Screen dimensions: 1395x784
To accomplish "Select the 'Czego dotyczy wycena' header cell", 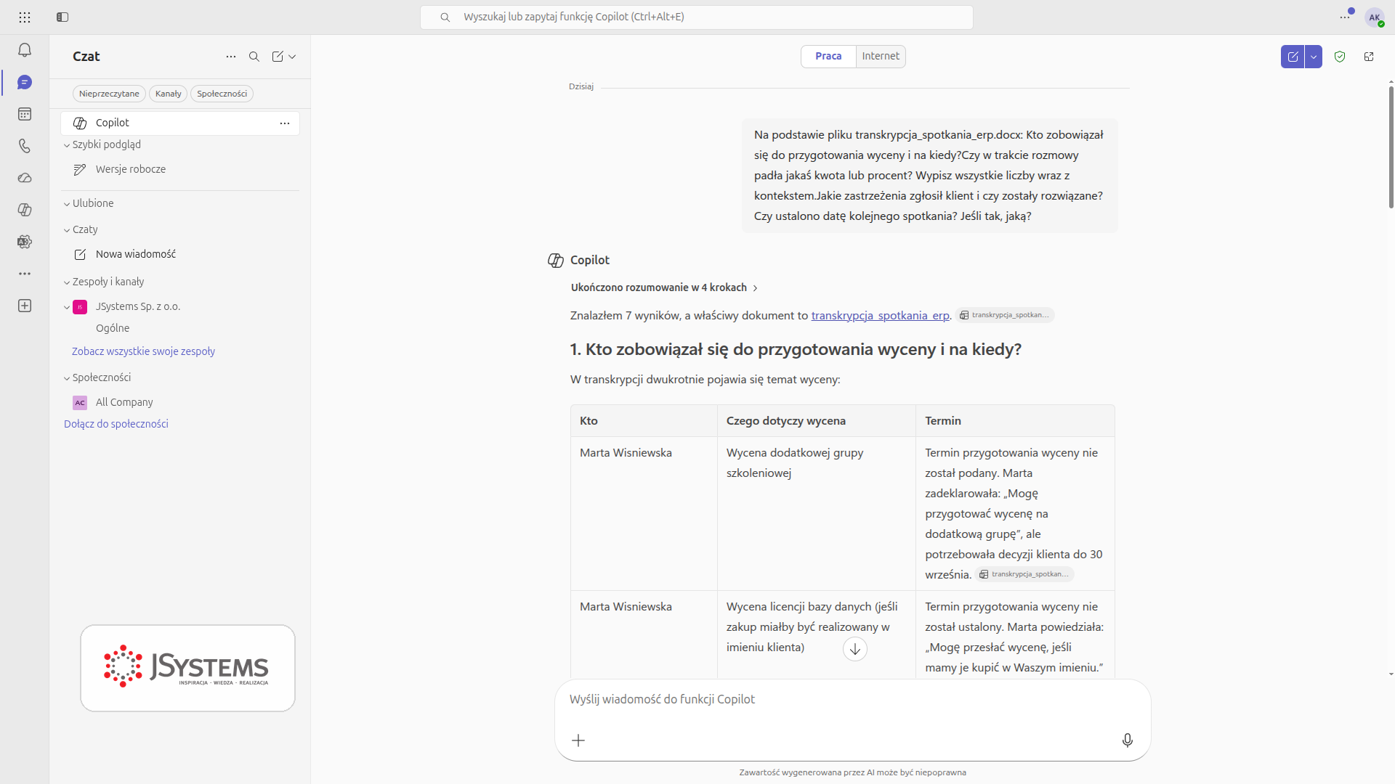I will (817, 421).
